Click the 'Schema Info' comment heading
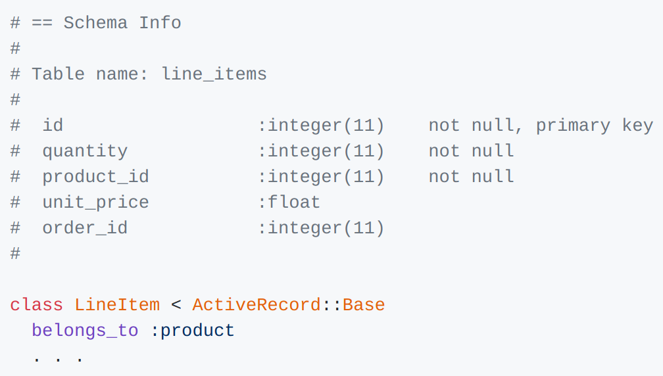Image resolution: width=663 pixels, height=376 pixels. click(x=122, y=23)
